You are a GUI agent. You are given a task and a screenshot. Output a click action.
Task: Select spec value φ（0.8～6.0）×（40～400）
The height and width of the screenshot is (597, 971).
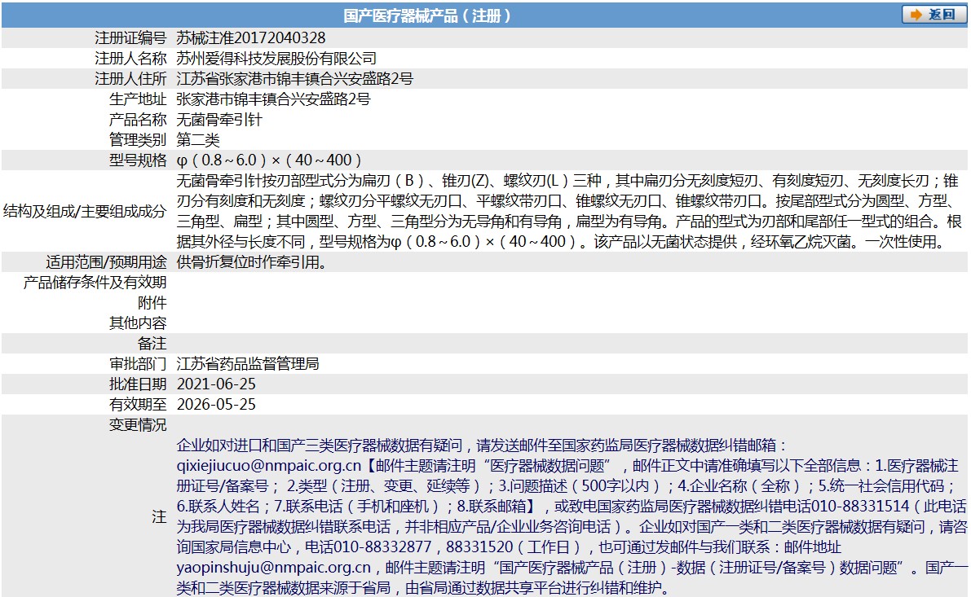pos(269,160)
